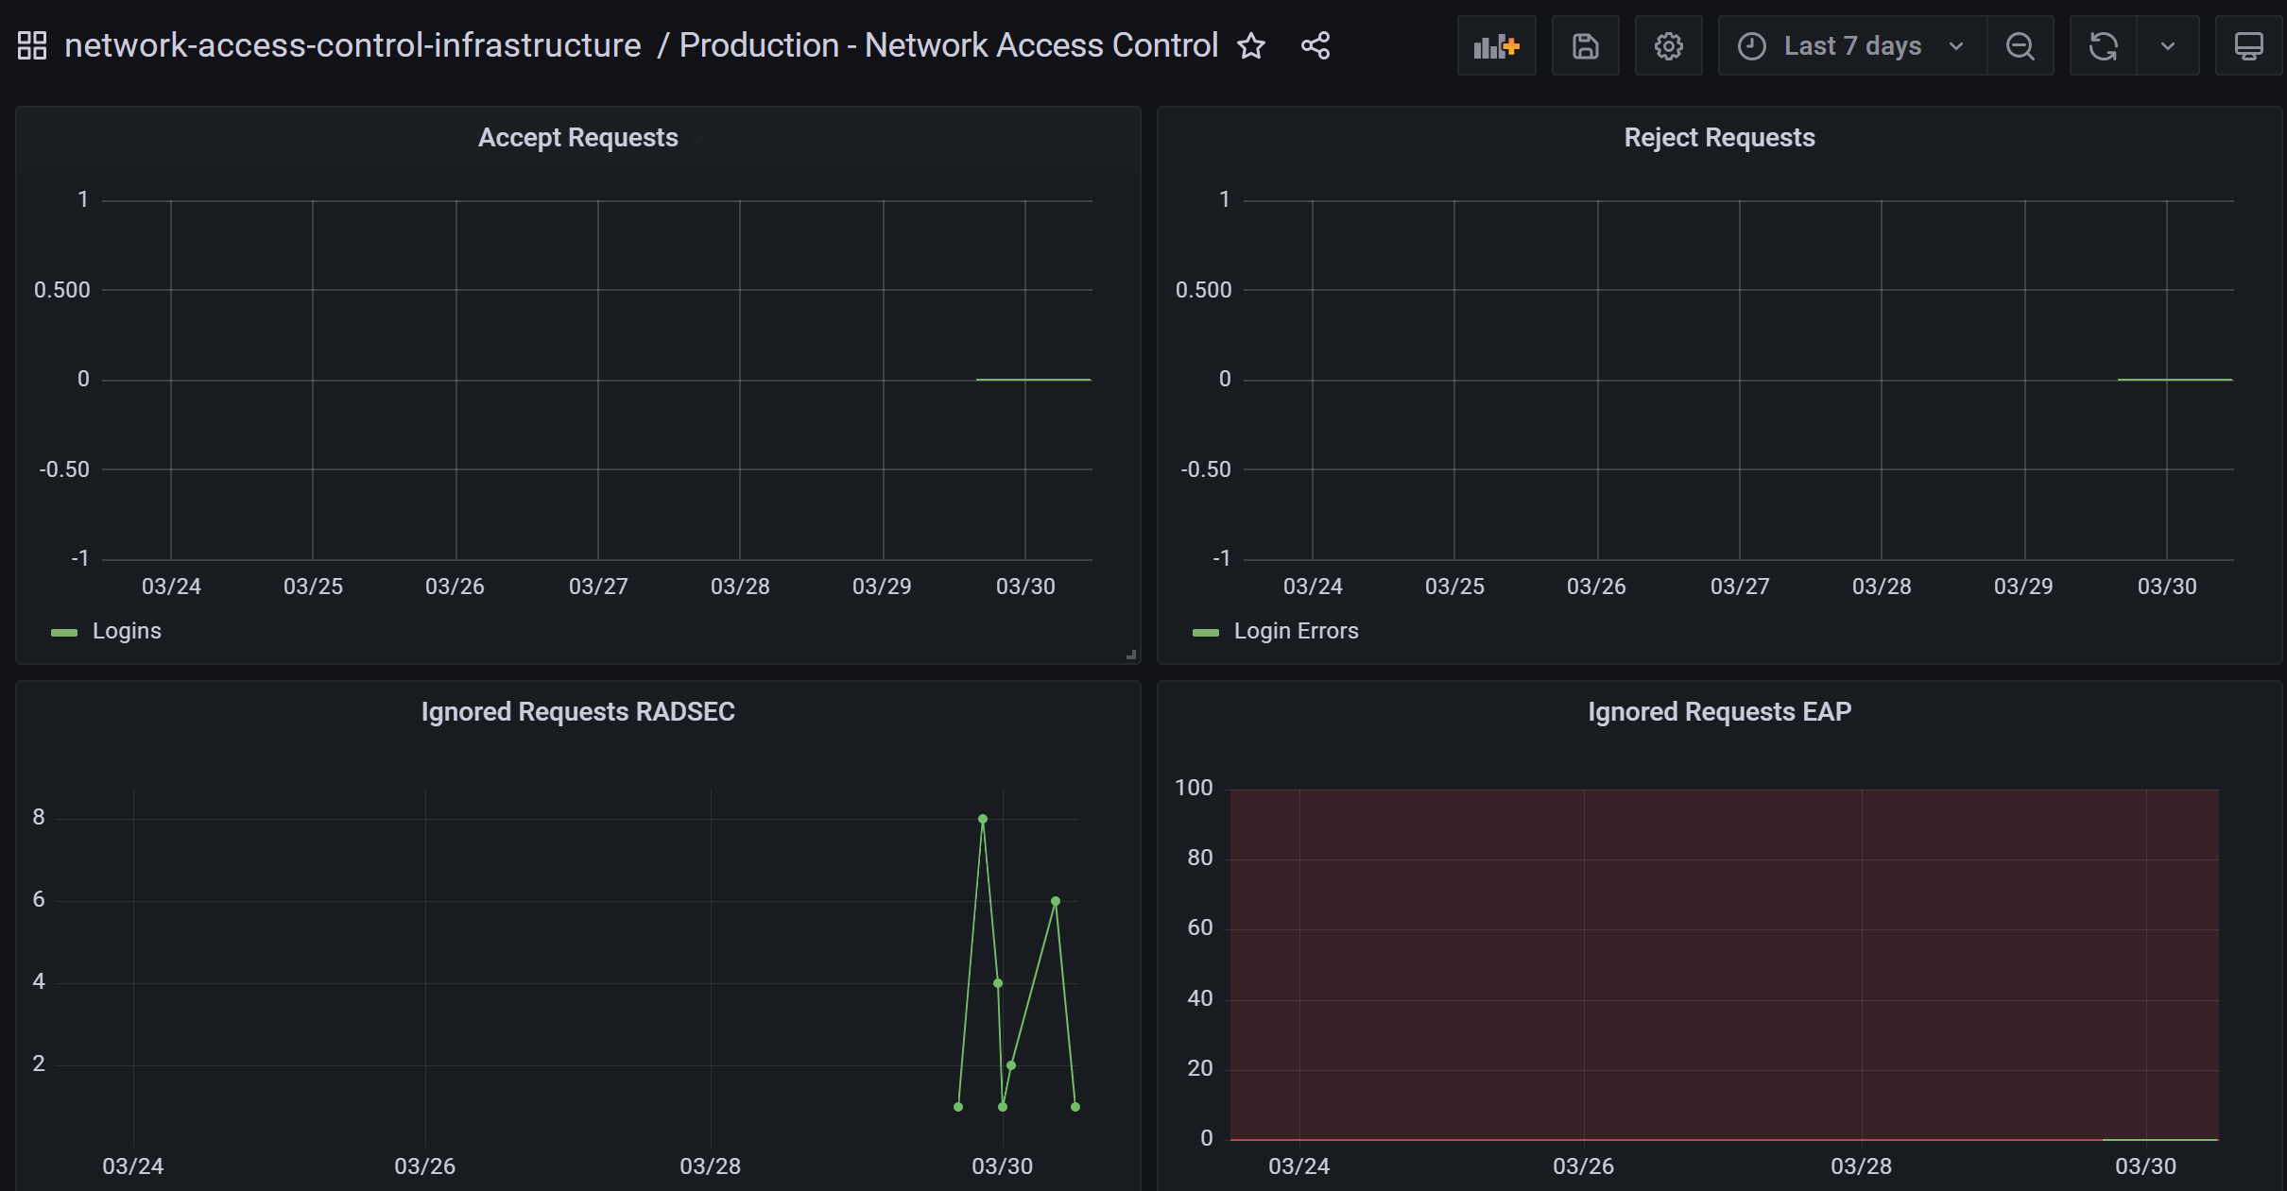Click the 03/26 label in Ignored Requests RADSEC
The image size is (2287, 1191).
coord(424,1166)
